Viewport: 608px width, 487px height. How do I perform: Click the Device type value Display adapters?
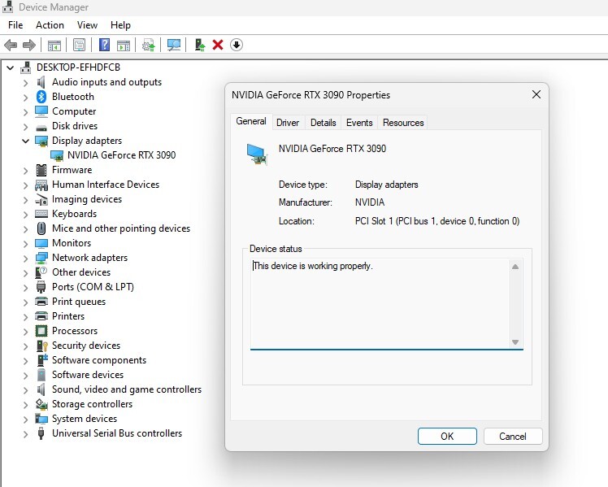[x=387, y=185]
